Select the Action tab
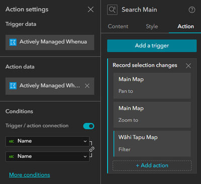 click(185, 26)
